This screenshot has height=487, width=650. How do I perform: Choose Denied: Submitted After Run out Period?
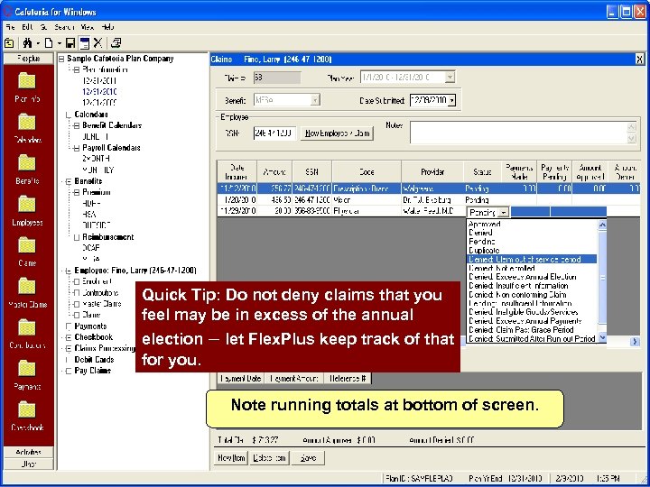point(532,339)
